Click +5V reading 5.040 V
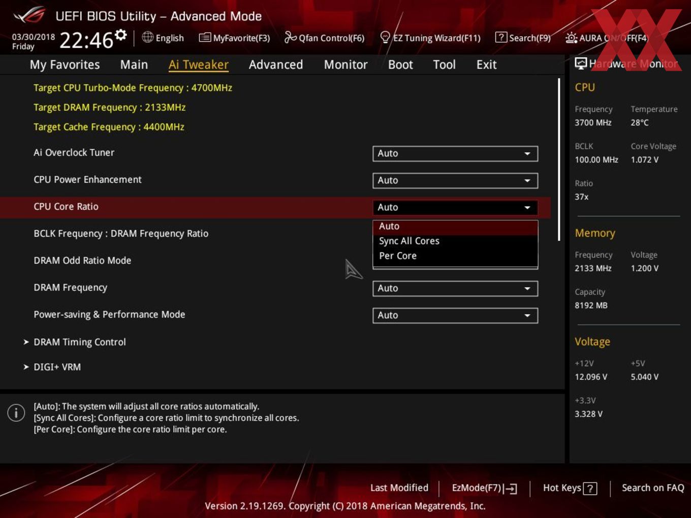The image size is (691, 518). [644, 377]
